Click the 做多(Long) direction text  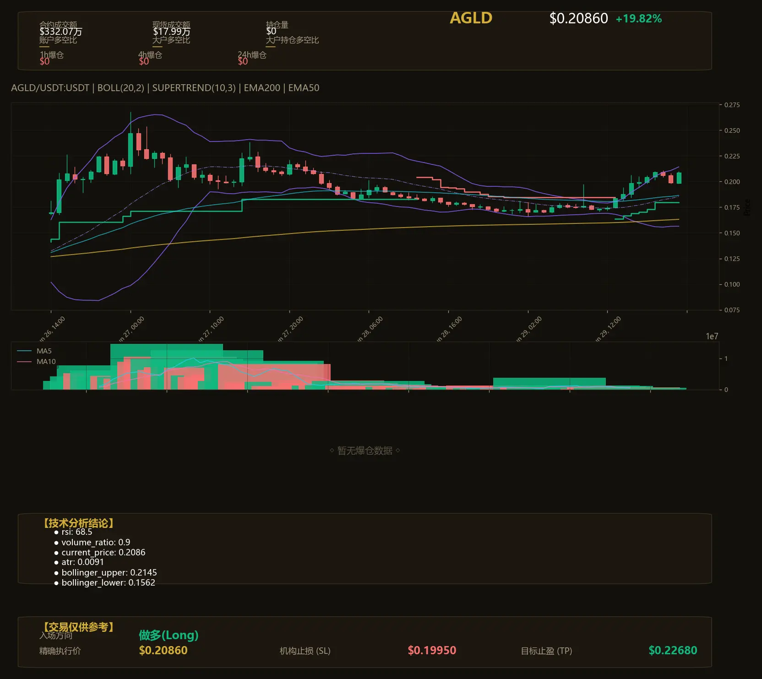click(x=169, y=635)
